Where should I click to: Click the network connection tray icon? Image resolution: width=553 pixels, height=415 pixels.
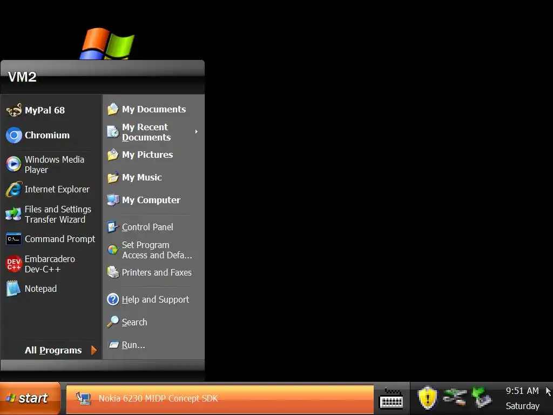coord(455,397)
